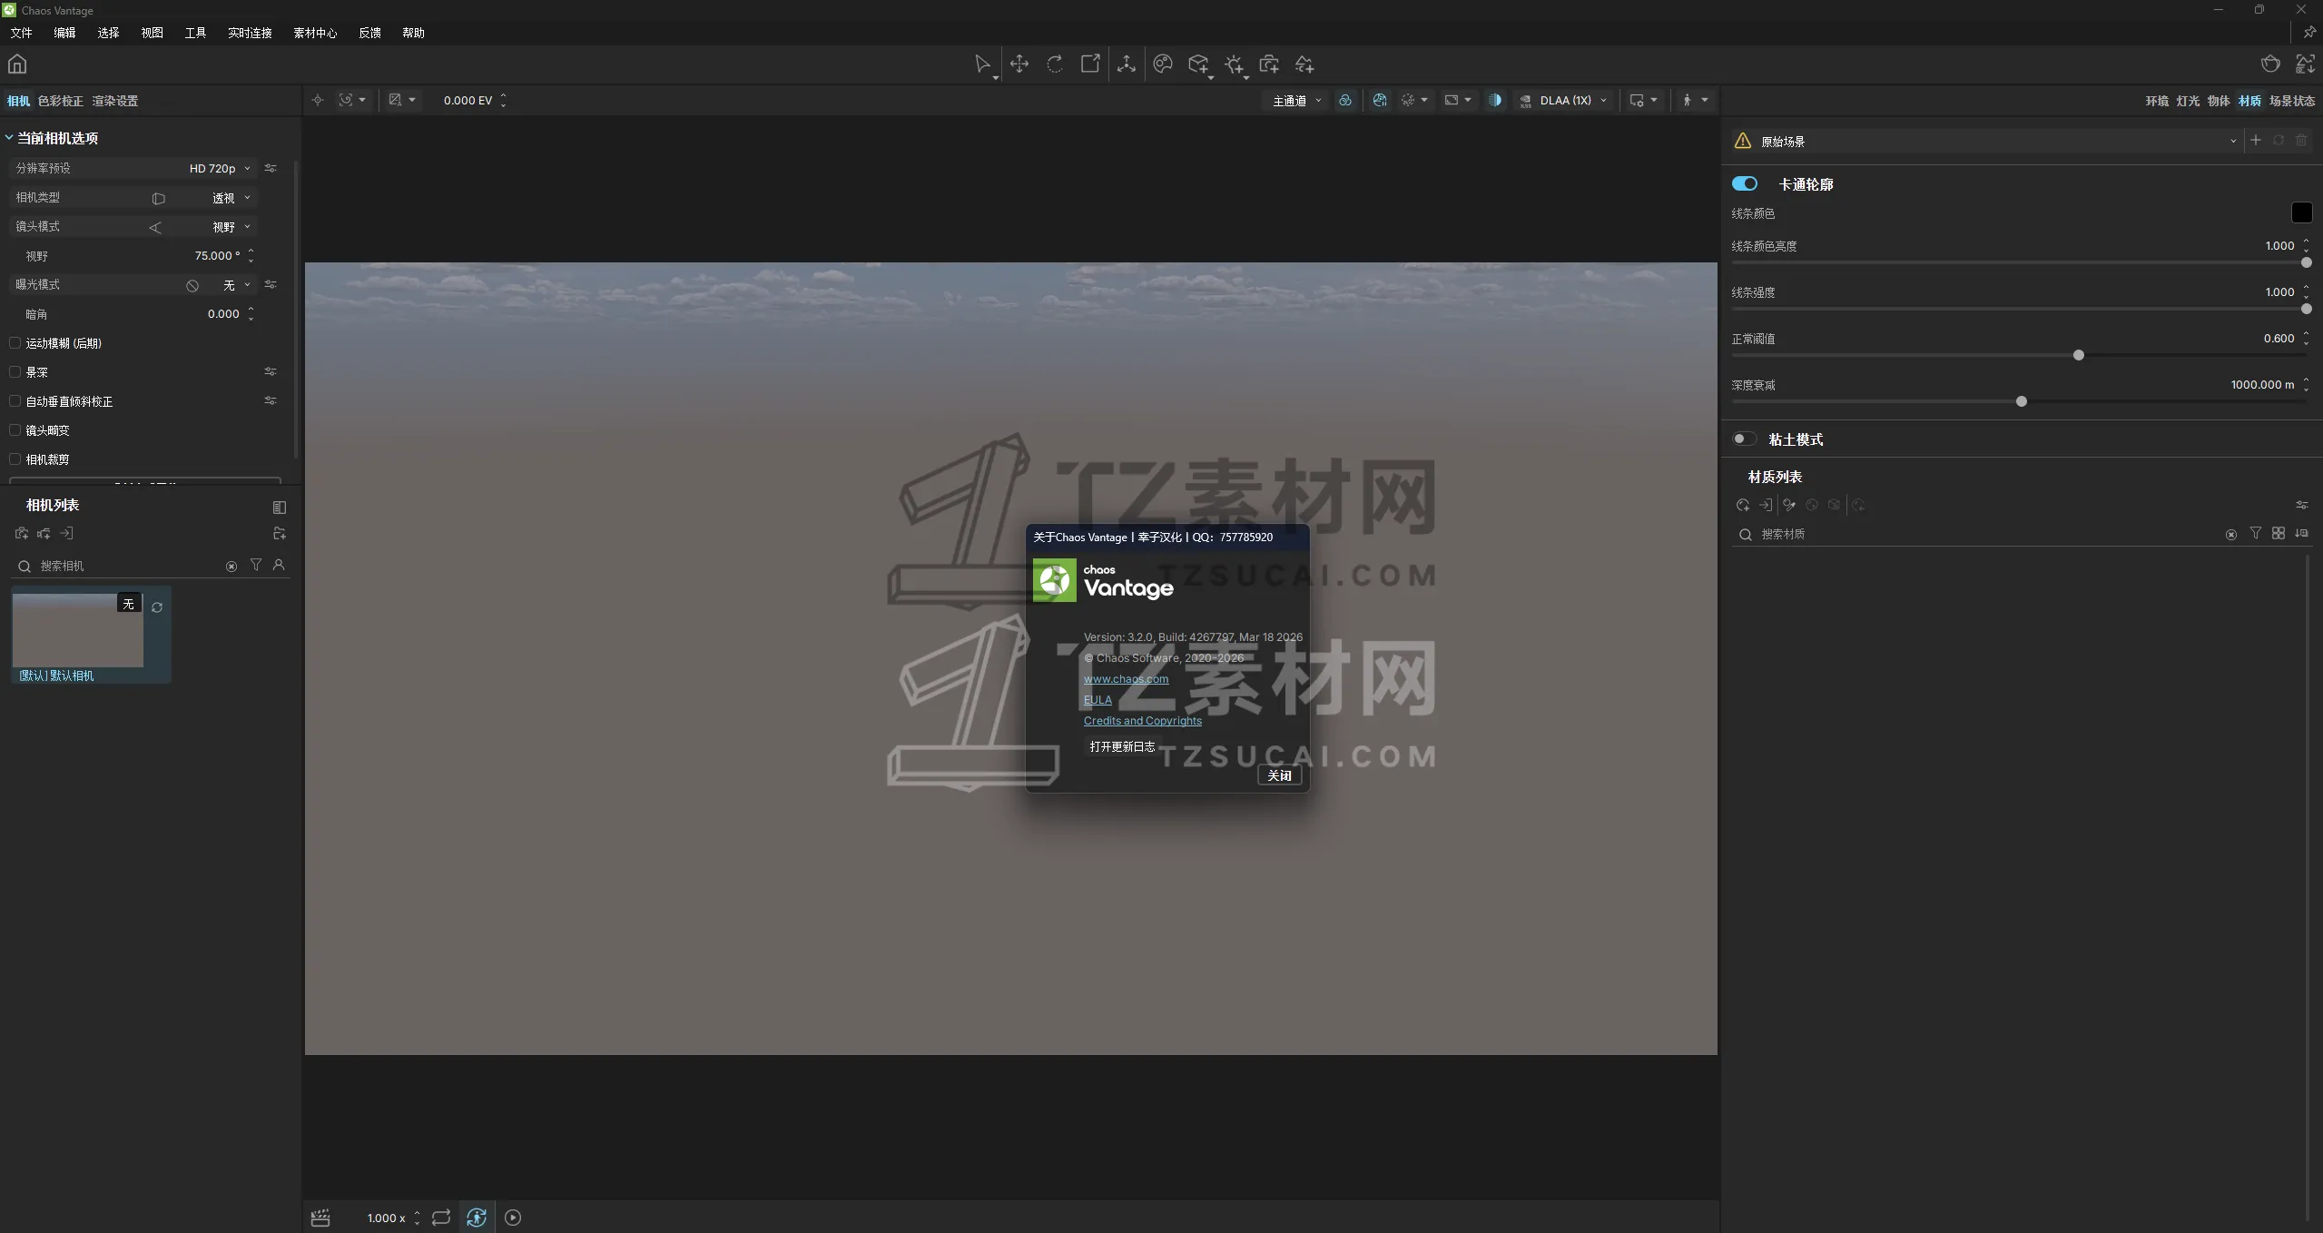Open the camera filter icon in camera list
This screenshot has height=1233, width=2323.
[x=256, y=565]
